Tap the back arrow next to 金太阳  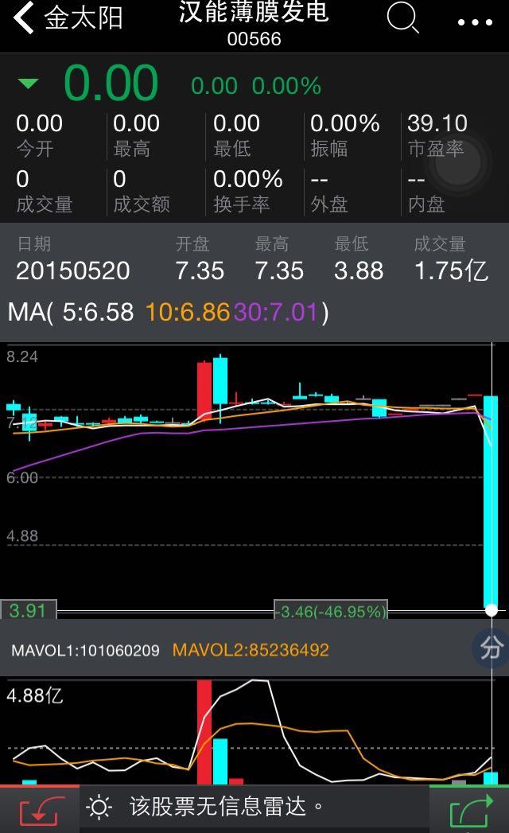24,18
